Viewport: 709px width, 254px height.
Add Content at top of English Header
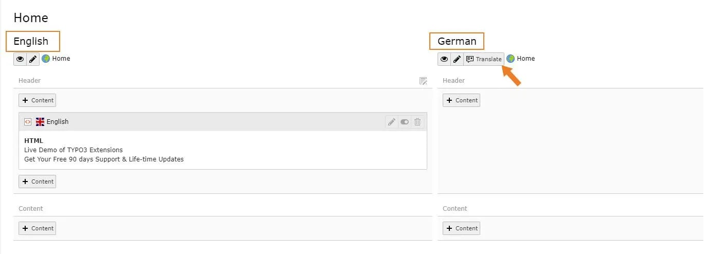37,100
